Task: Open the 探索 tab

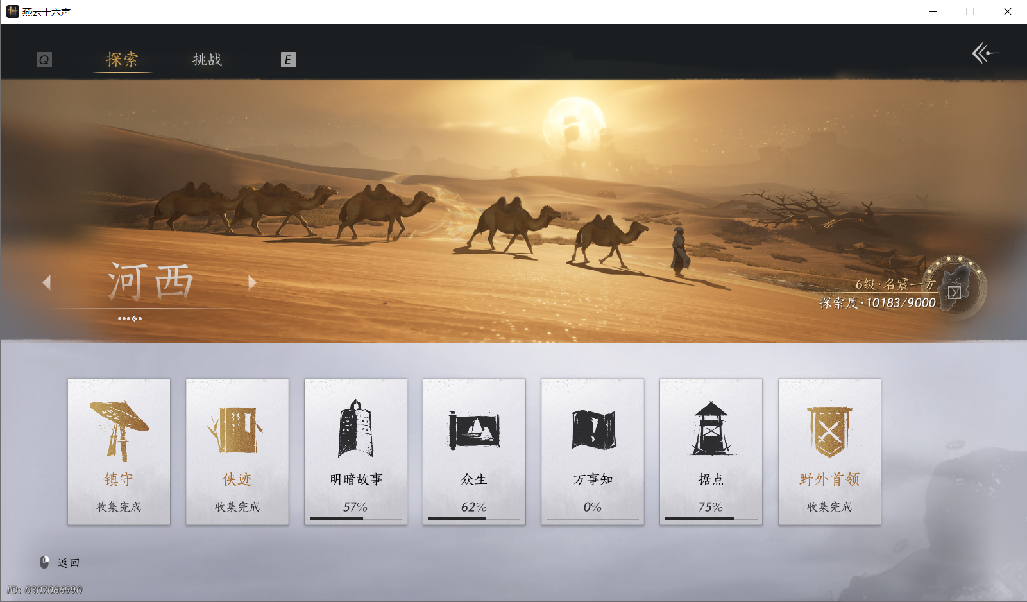Action: (122, 60)
